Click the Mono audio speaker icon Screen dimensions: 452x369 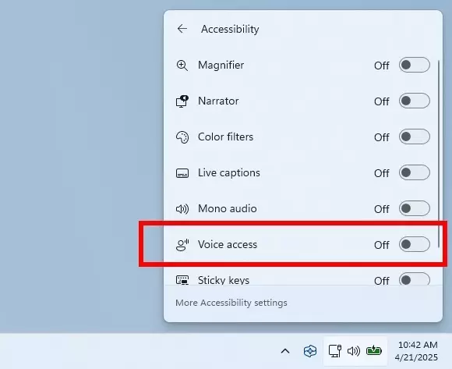(x=182, y=209)
